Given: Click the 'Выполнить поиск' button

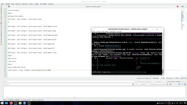Looking at the screenshot, I should click(143, 81).
